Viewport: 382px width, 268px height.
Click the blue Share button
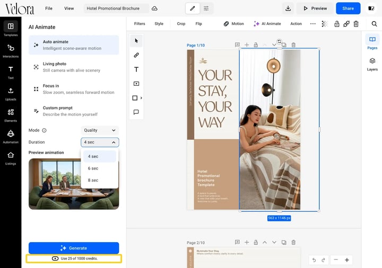(348, 8)
